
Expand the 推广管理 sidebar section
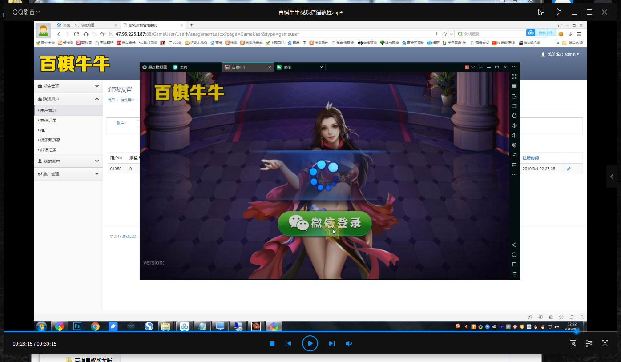[x=69, y=173]
